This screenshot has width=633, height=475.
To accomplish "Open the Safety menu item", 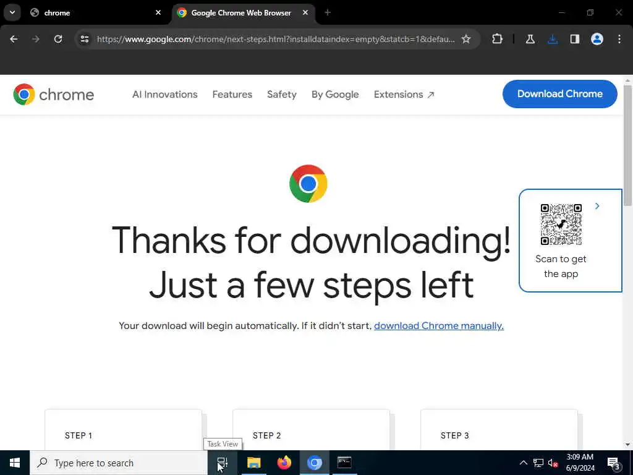I will point(282,95).
